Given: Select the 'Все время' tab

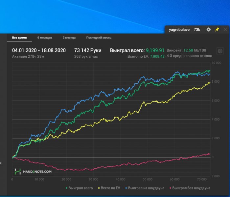Looking at the screenshot, I should [19, 38].
